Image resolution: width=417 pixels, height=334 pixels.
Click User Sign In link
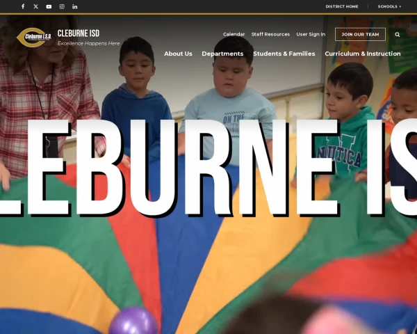[x=311, y=34]
